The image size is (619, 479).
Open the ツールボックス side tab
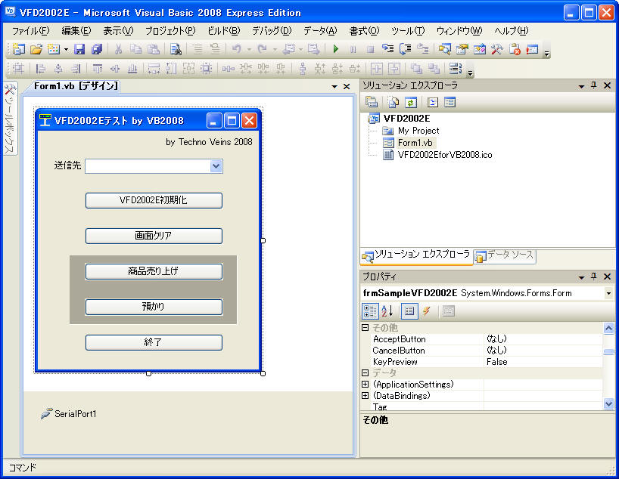click(10, 119)
